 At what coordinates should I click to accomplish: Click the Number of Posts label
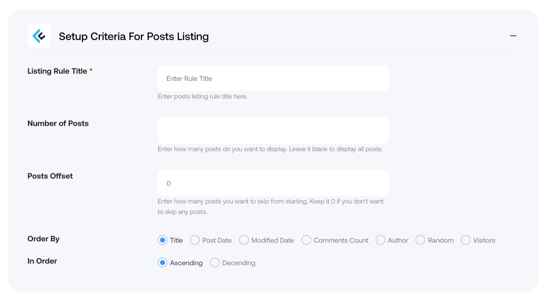(x=58, y=124)
